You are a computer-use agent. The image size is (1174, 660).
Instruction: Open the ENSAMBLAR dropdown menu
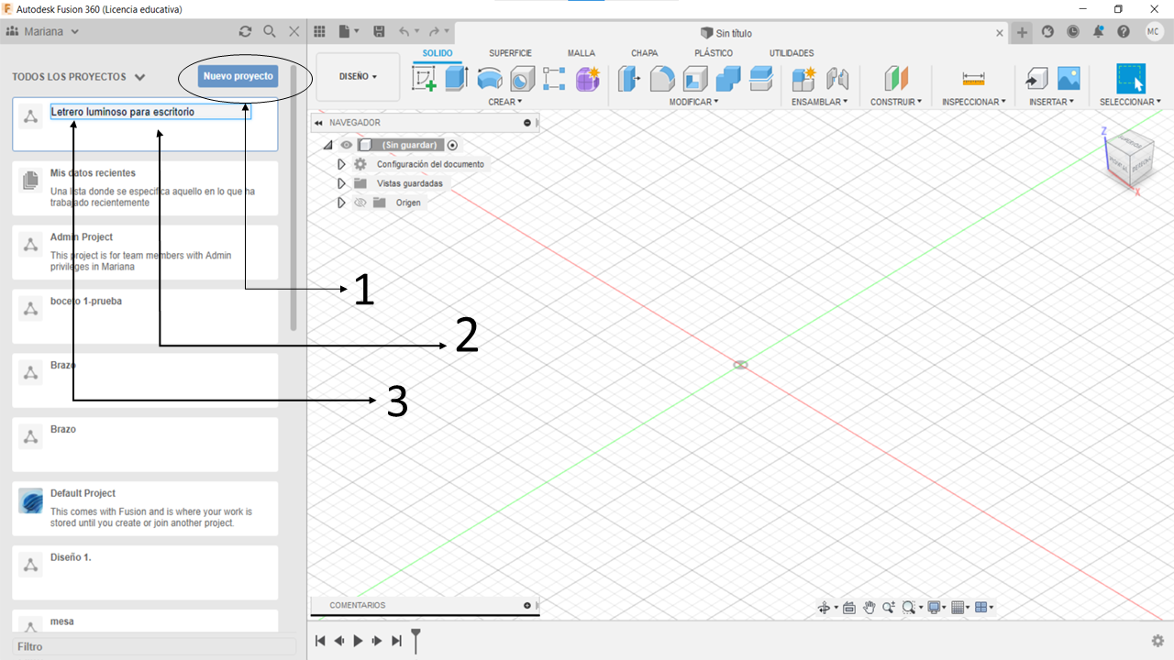(x=820, y=102)
